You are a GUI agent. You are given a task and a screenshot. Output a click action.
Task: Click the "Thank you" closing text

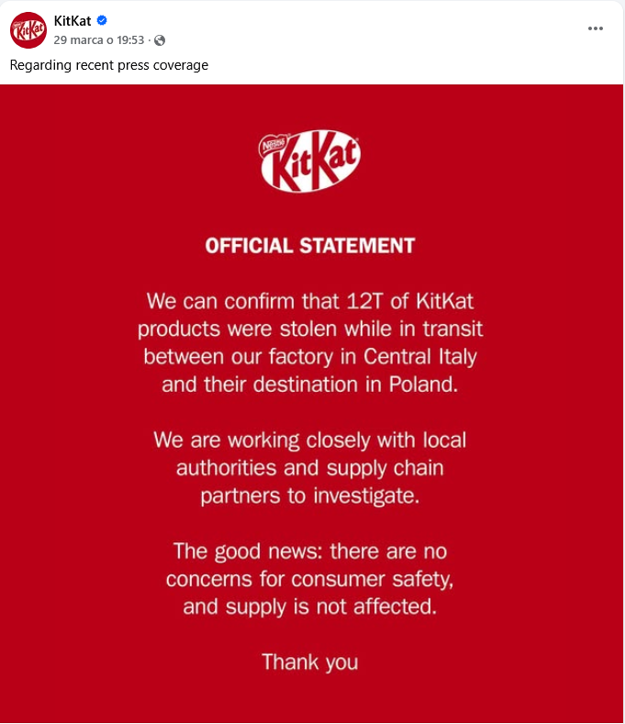click(x=310, y=662)
